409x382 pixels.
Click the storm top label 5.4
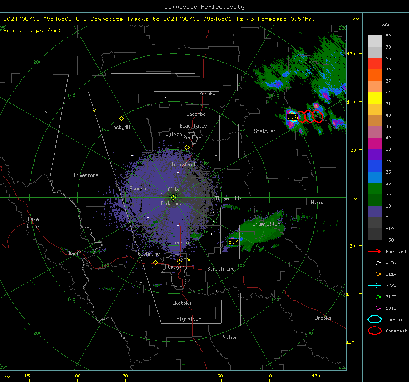pyautogui.click(x=233, y=242)
